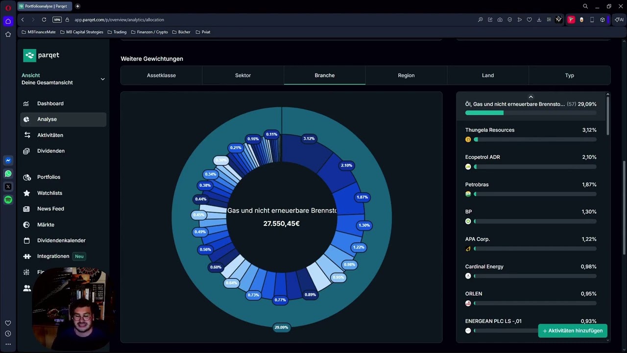This screenshot has height=353, width=627.
Task: Open the Trading bookmarks folder
Action: click(x=117, y=32)
